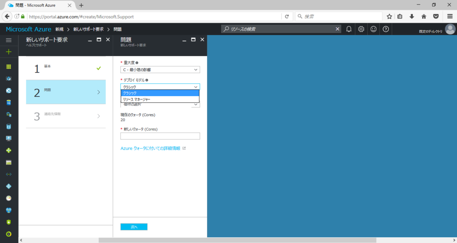Reload the page with the refresh icon
The image size is (457, 243).
(x=287, y=16)
